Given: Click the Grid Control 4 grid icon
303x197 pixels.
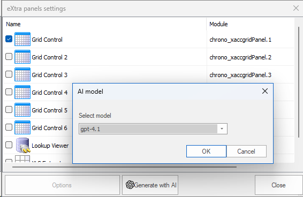Looking at the screenshot, I should point(22,92).
